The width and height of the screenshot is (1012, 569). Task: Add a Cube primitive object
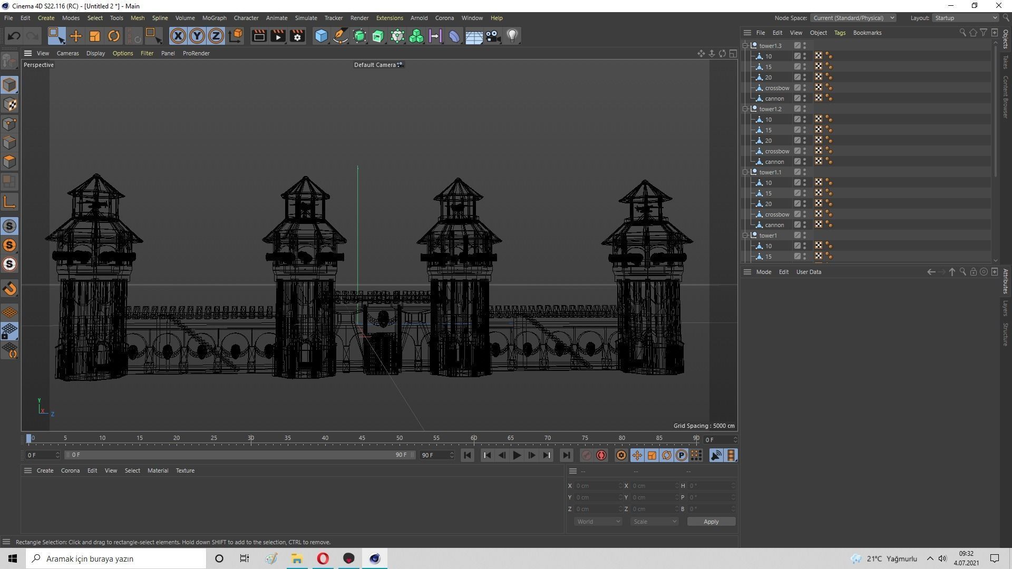pyautogui.click(x=321, y=36)
